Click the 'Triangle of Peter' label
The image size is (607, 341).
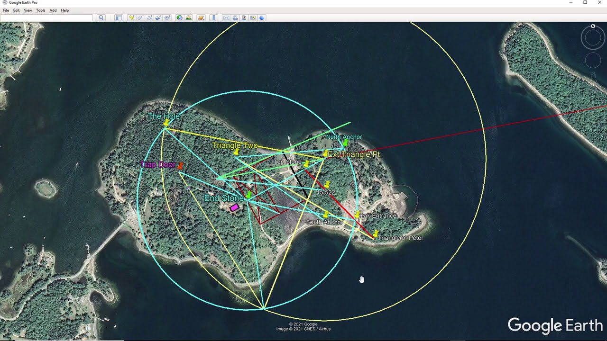pyautogui.click(x=401, y=238)
